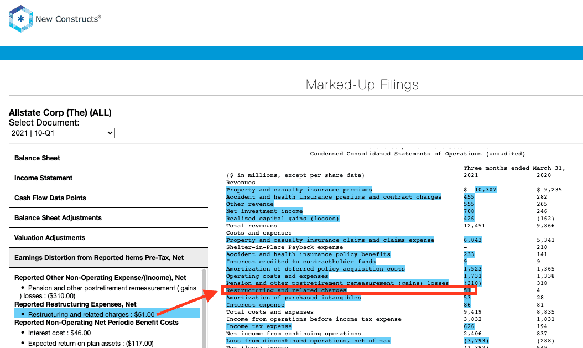The width and height of the screenshot is (583, 348).
Task: Click the Total revenues 12,451 value
Action: click(x=475, y=226)
